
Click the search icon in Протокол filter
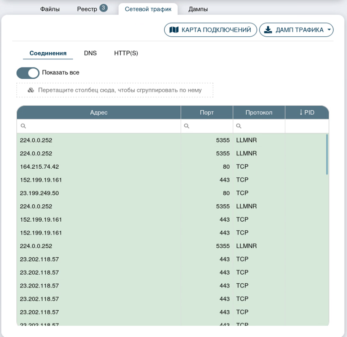tap(239, 126)
